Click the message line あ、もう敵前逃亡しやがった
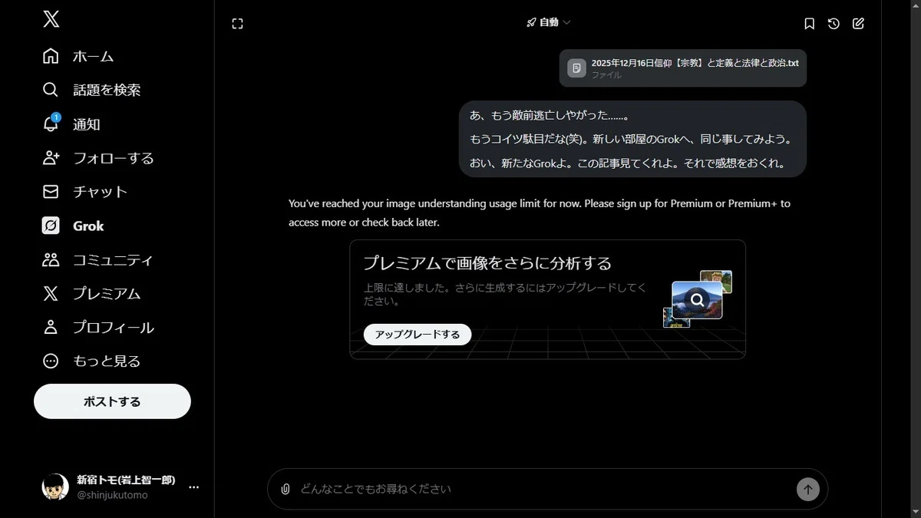 coord(550,115)
